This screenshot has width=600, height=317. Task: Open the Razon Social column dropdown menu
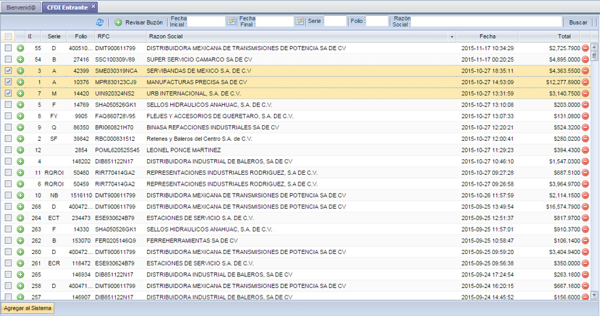pos(452,37)
